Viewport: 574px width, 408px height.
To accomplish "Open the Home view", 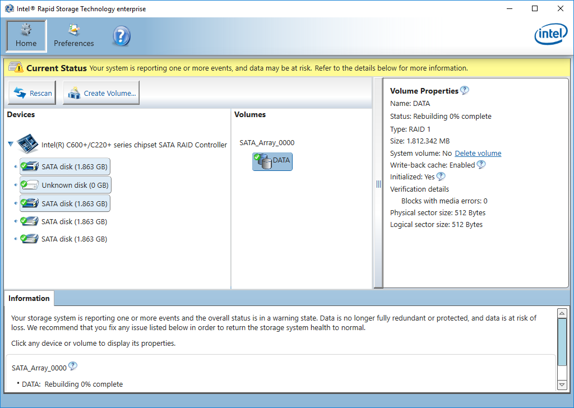I will click(26, 36).
